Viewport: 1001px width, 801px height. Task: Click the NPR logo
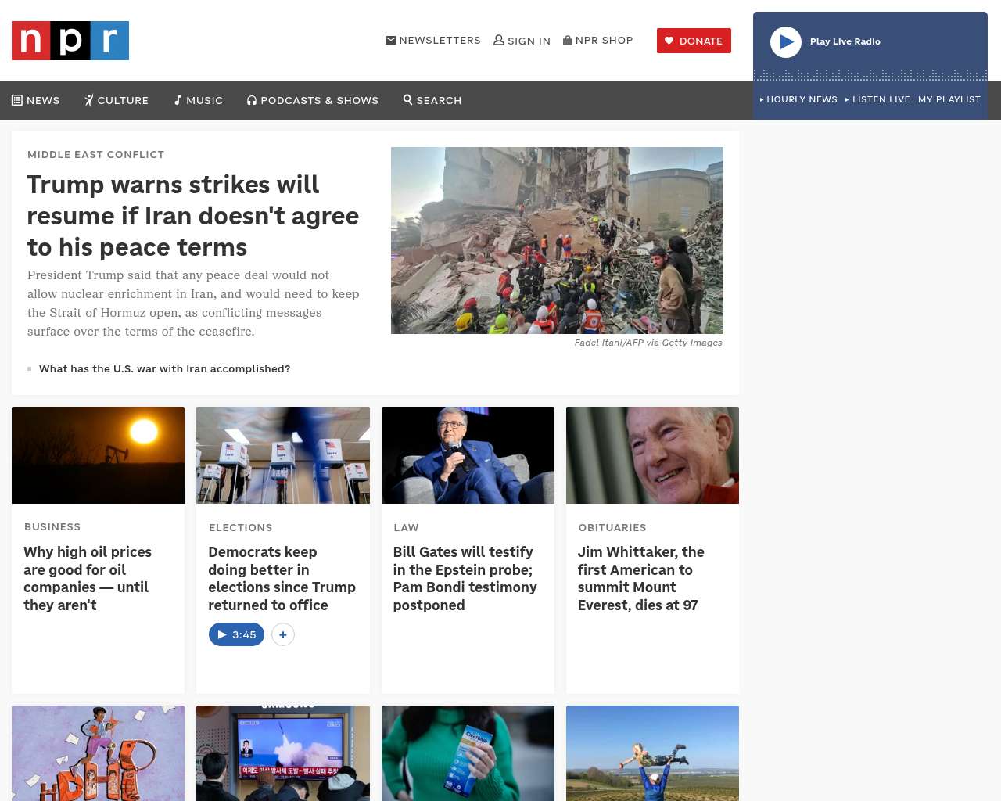70,41
